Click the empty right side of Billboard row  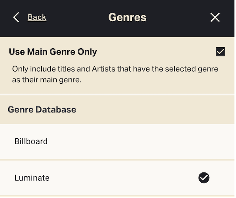[177, 141]
